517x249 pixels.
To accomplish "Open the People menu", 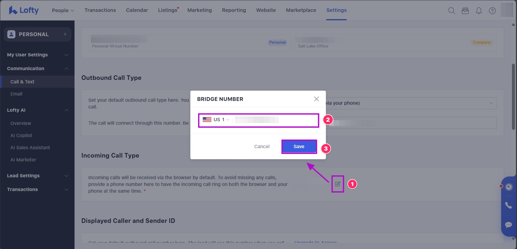I will tap(63, 10).
